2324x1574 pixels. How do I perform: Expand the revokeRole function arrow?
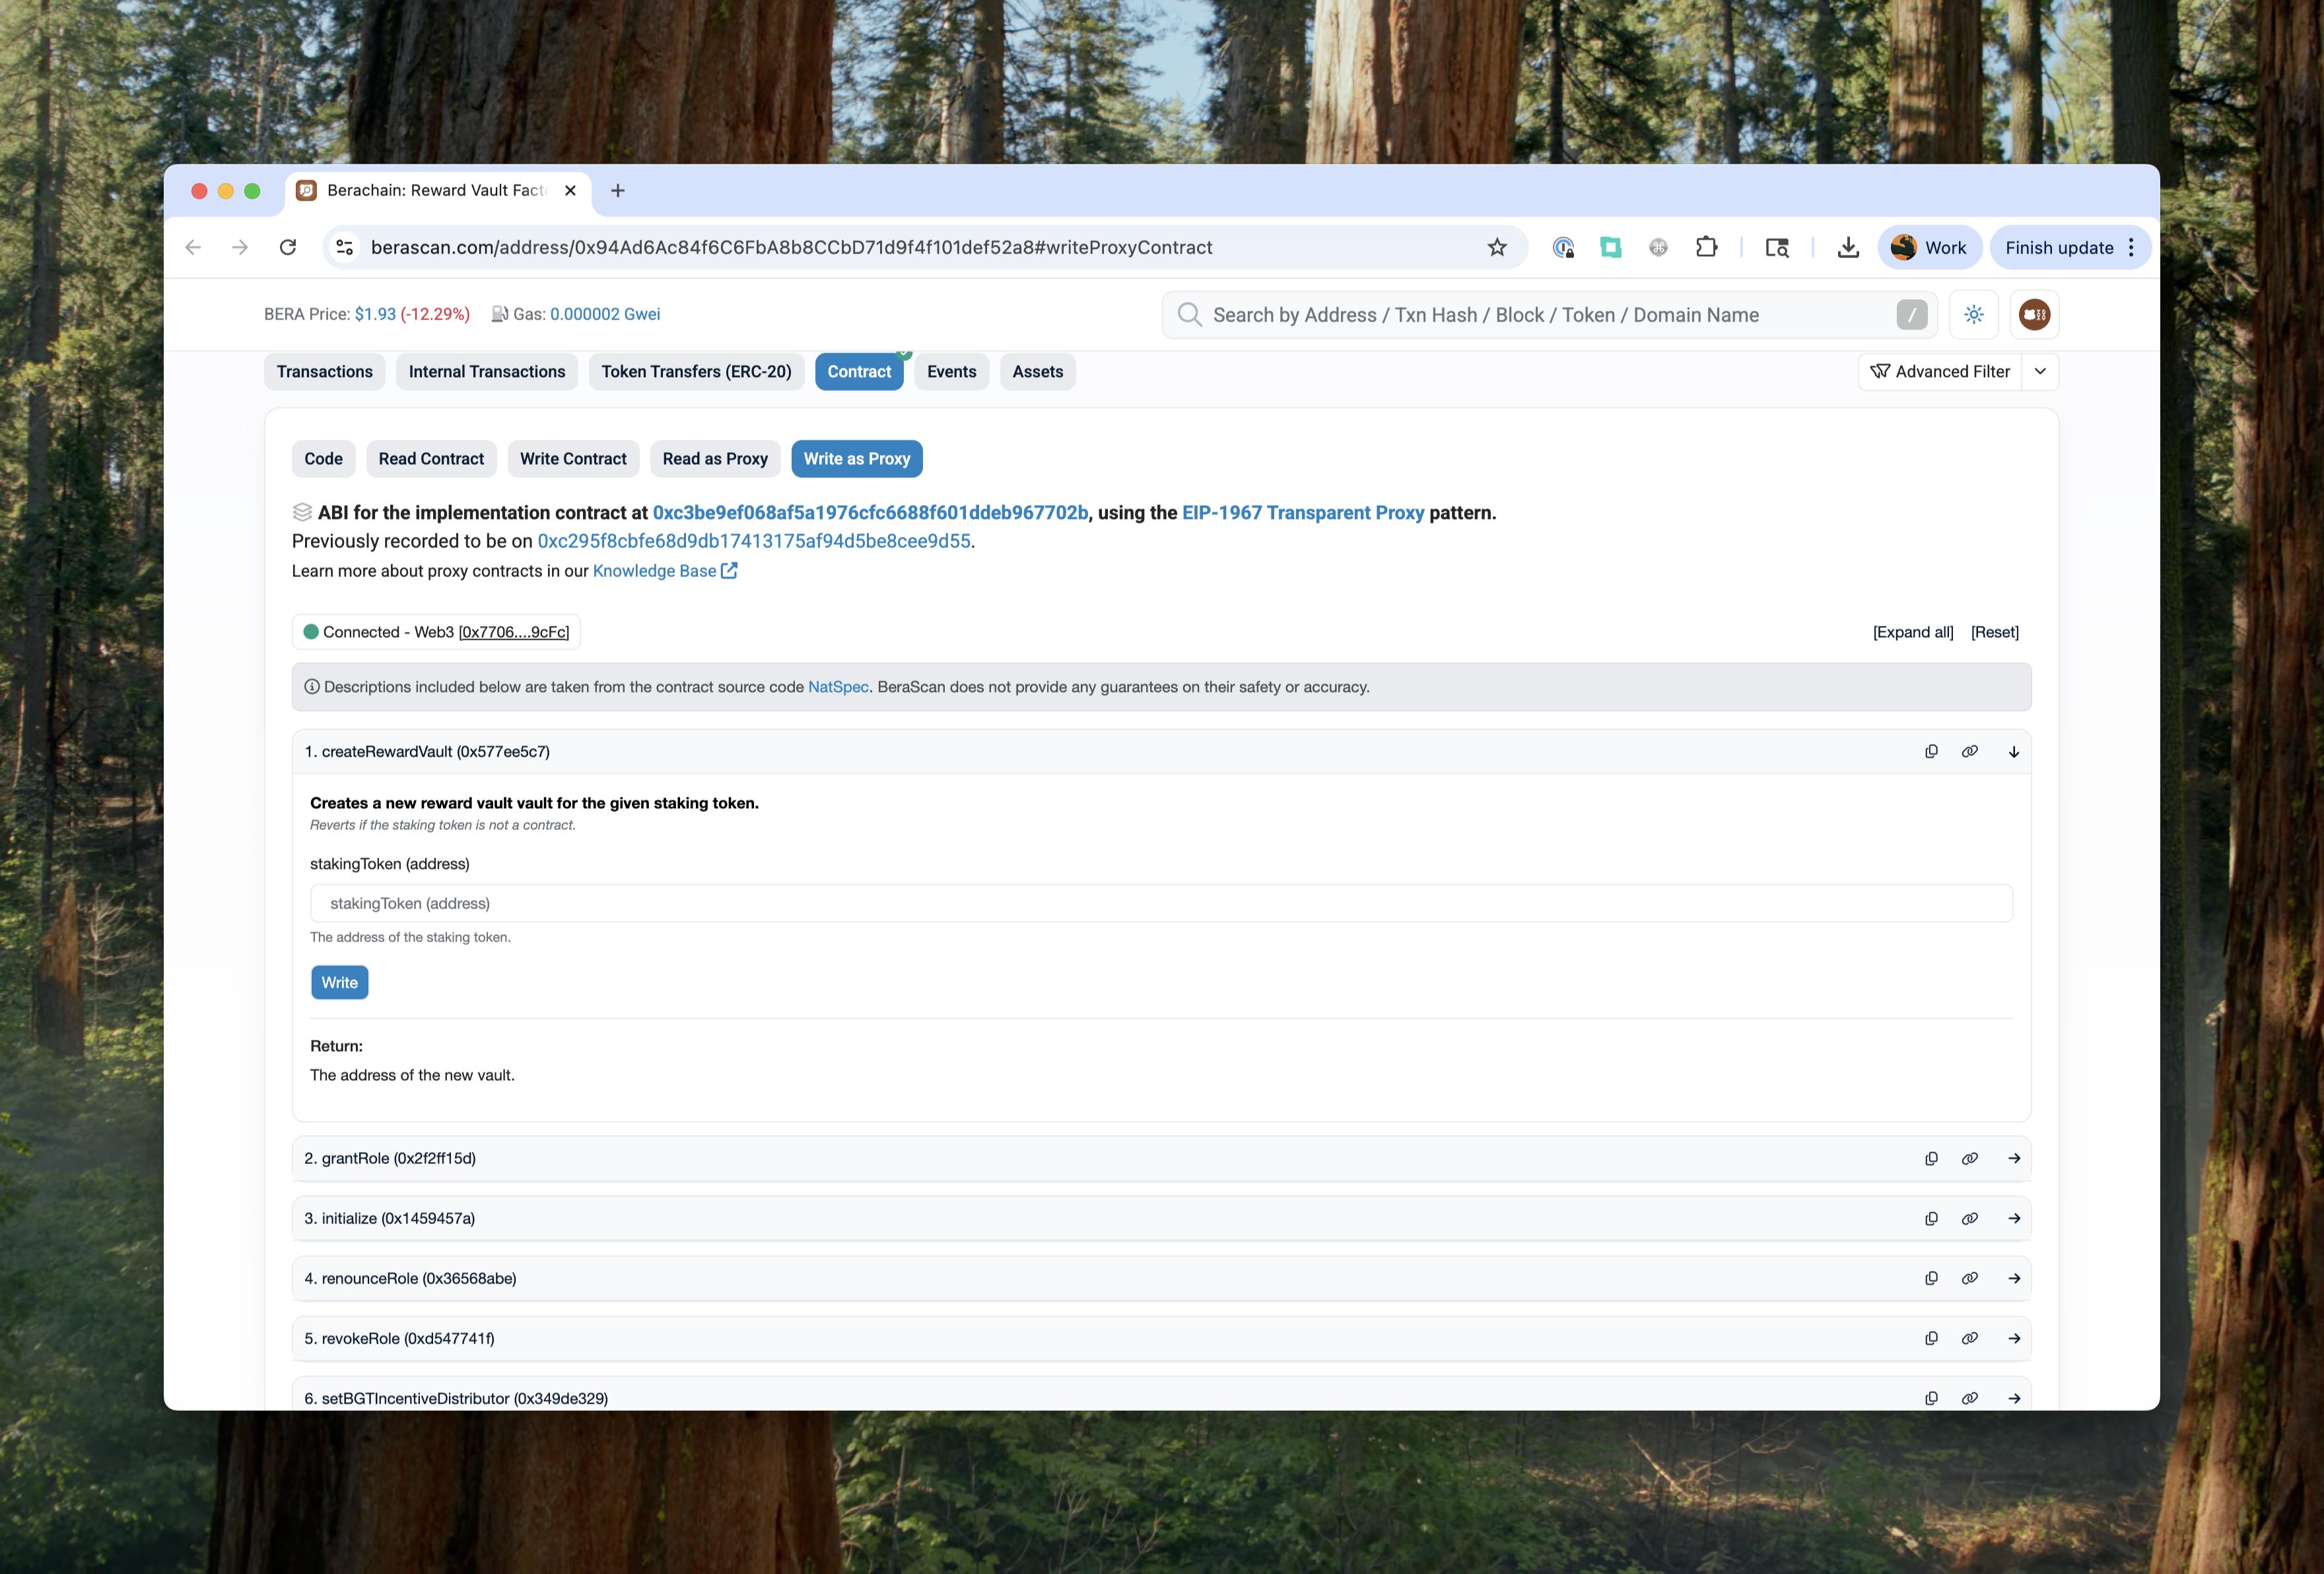click(x=2013, y=1338)
